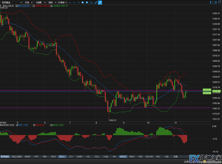Zoom in on the chart
The image size is (222, 164).
click(83, 2)
